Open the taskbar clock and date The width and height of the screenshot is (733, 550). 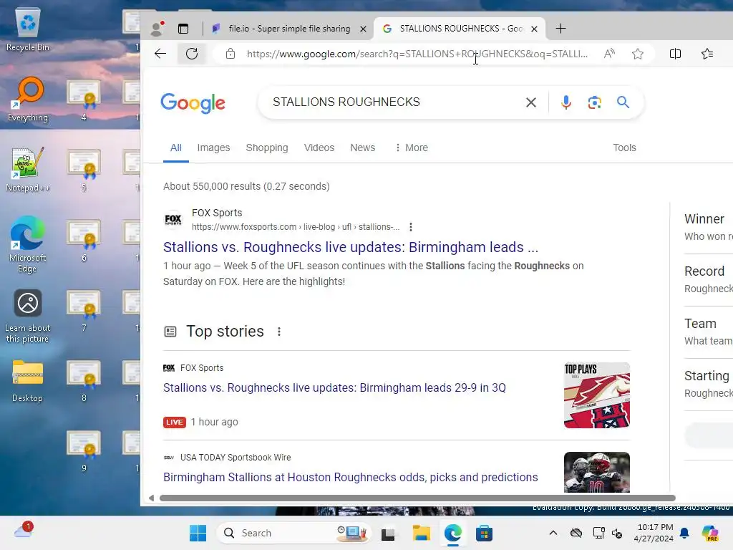click(x=654, y=533)
